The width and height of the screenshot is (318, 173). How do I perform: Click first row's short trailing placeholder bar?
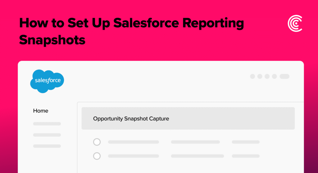point(246,142)
